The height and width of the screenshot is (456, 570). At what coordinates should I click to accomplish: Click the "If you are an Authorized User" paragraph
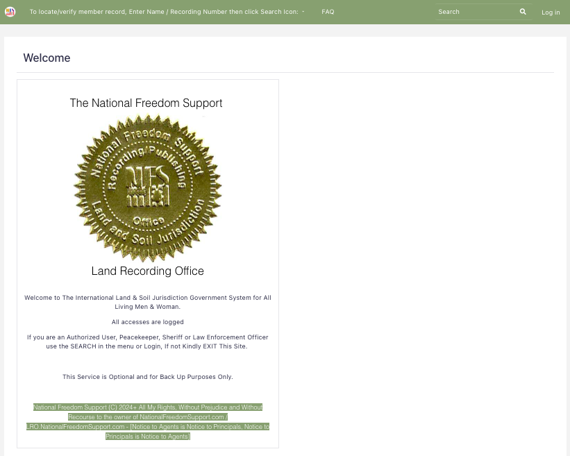[148, 341]
